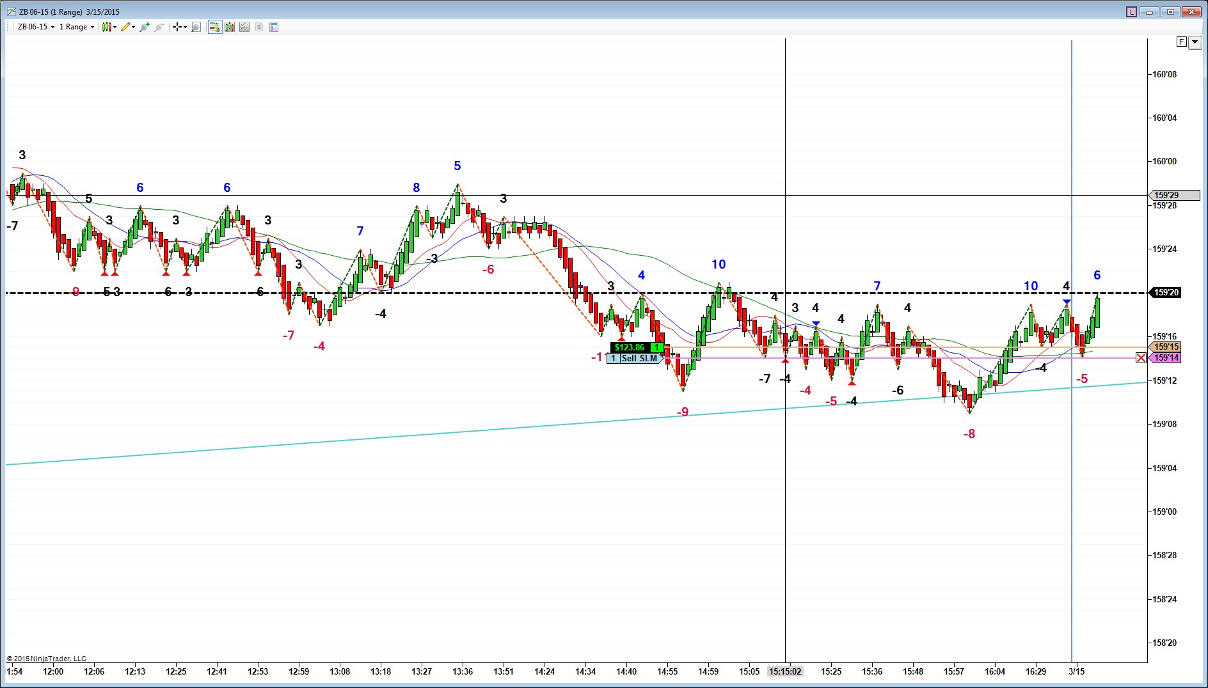
Task: Open the data series bars icon
Action: pyautogui.click(x=229, y=27)
